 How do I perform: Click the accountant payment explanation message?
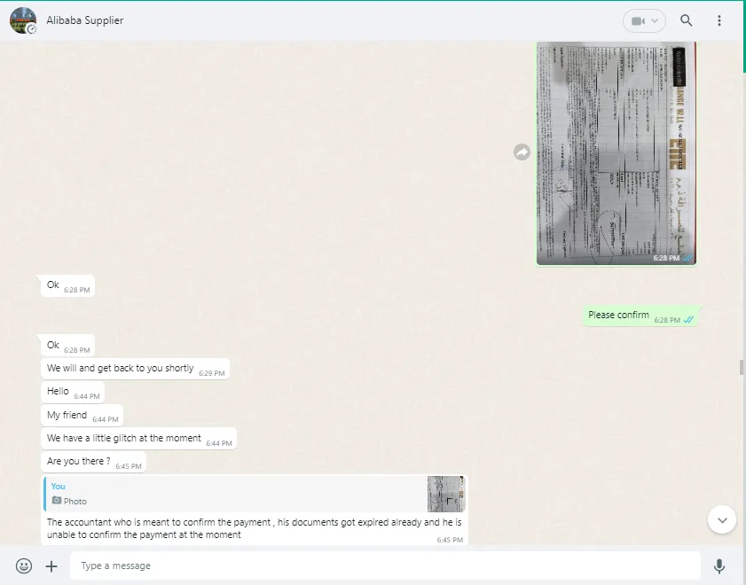(x=254, y=528)
